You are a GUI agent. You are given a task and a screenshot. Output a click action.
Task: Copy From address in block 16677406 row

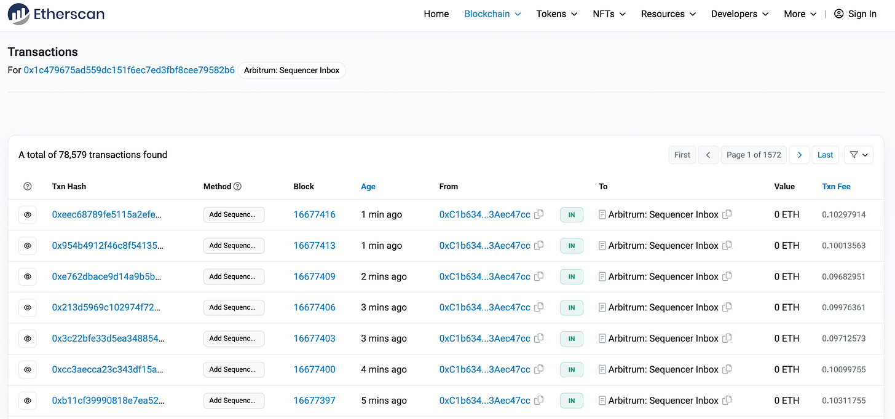[x=539, y=307]
